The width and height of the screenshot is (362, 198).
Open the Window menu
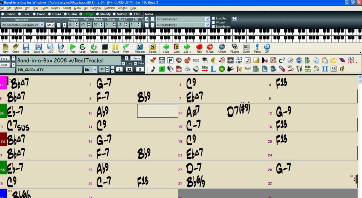click(122, 8)
